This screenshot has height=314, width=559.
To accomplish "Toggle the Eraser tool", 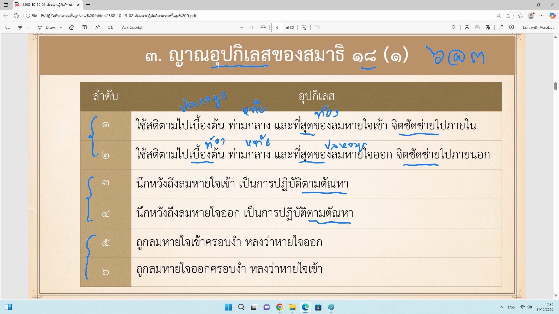I will tap(71, 27).
